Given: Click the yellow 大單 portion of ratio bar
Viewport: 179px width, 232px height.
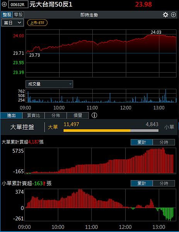Looking at the screenshot, I should [97, 131].
